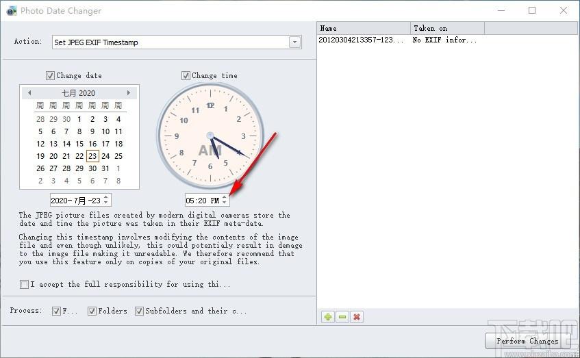Decrease date using the date spinner down arrow
The height and width of the screenshot is (358, 580).
(x=105, y=203)
